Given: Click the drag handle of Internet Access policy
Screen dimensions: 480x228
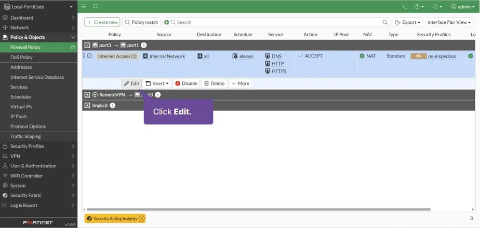Looking at the screenshot, I should coord(84,56).
